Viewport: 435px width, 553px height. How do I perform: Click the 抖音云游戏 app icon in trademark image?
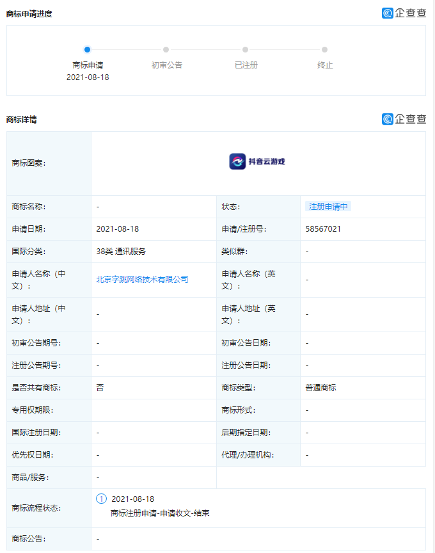tap(237, 161)
